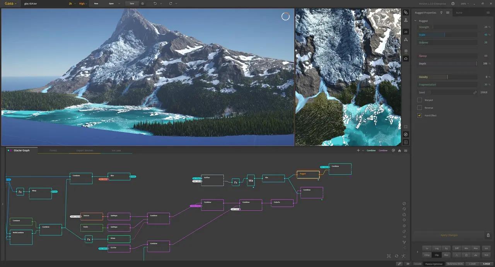The image size is (495, 267).
Task: Click the share/export icon in graph side tools
Action: coord(404,215)
